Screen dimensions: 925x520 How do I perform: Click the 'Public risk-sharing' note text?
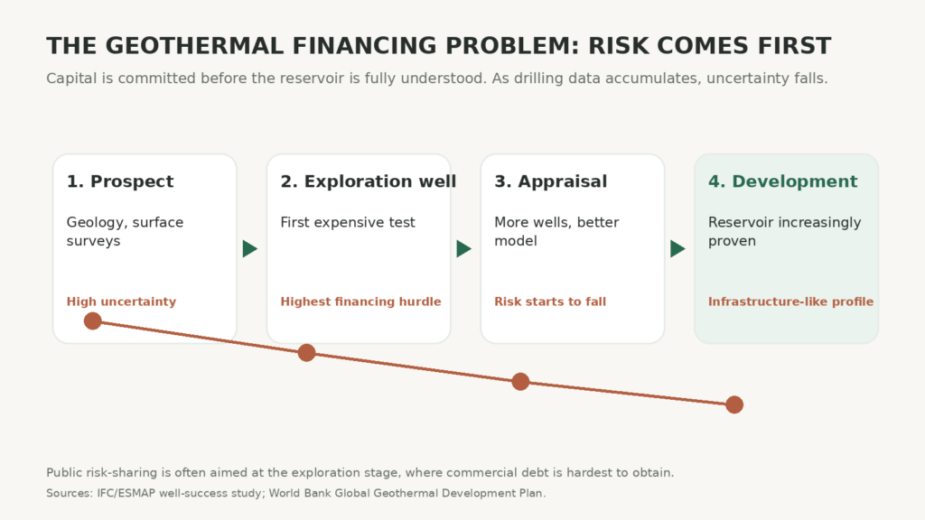point(360,473)
